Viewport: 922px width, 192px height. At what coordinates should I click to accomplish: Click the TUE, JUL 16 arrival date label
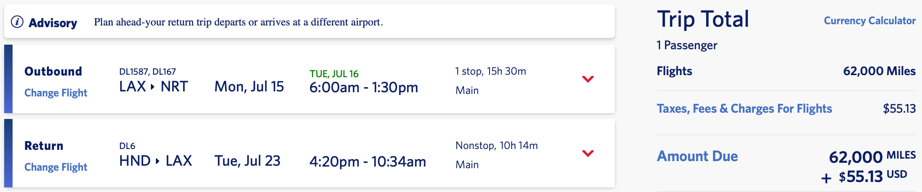point(334,74)
